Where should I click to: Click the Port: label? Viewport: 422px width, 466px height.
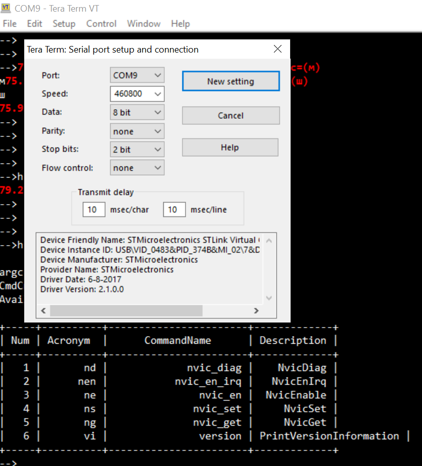(51, 75)
